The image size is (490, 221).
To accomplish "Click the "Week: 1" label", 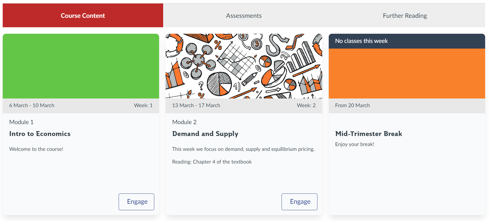I will click(143, 106).
